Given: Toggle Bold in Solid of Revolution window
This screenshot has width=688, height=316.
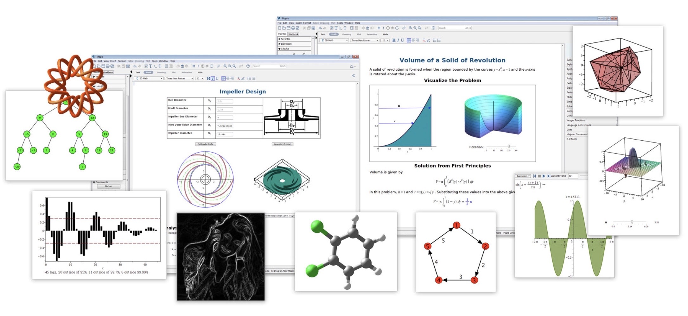Looking at the screenshot, I should pyautogui.click(x=394, y=41).
